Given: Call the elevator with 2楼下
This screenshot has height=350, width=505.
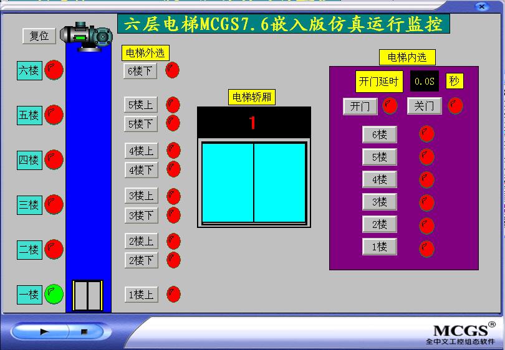Looking at the screenshot, I should (142, 260).
